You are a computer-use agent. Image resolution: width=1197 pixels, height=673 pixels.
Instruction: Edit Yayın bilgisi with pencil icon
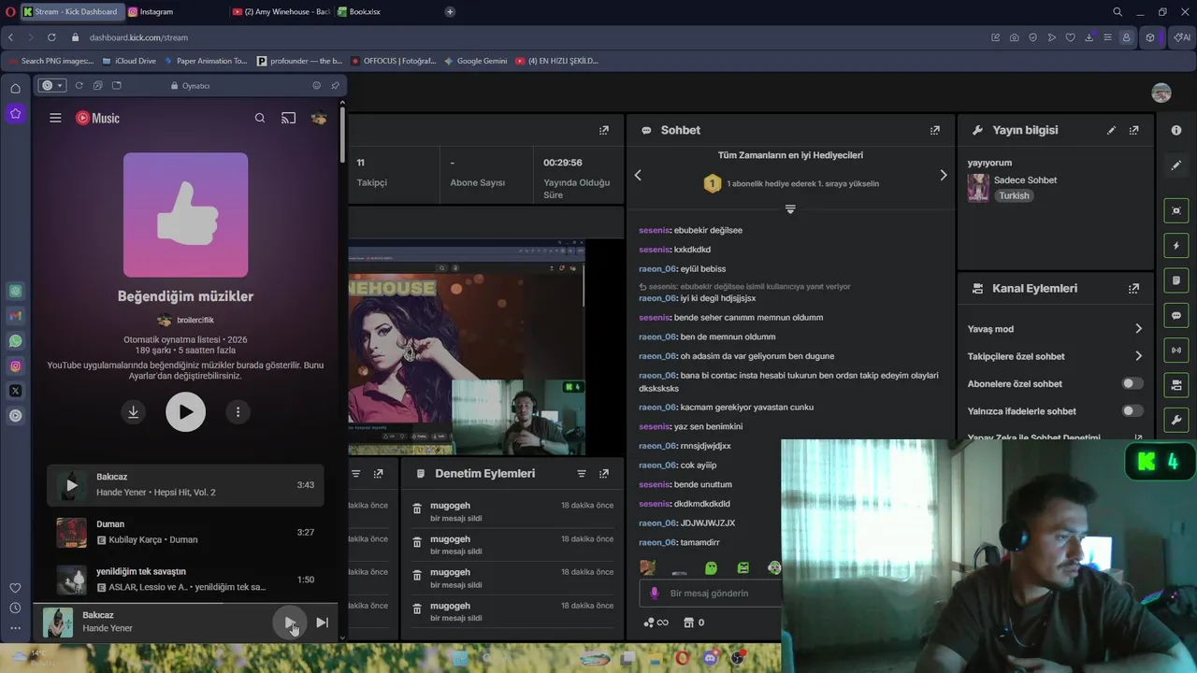(x=1111, y=131)
